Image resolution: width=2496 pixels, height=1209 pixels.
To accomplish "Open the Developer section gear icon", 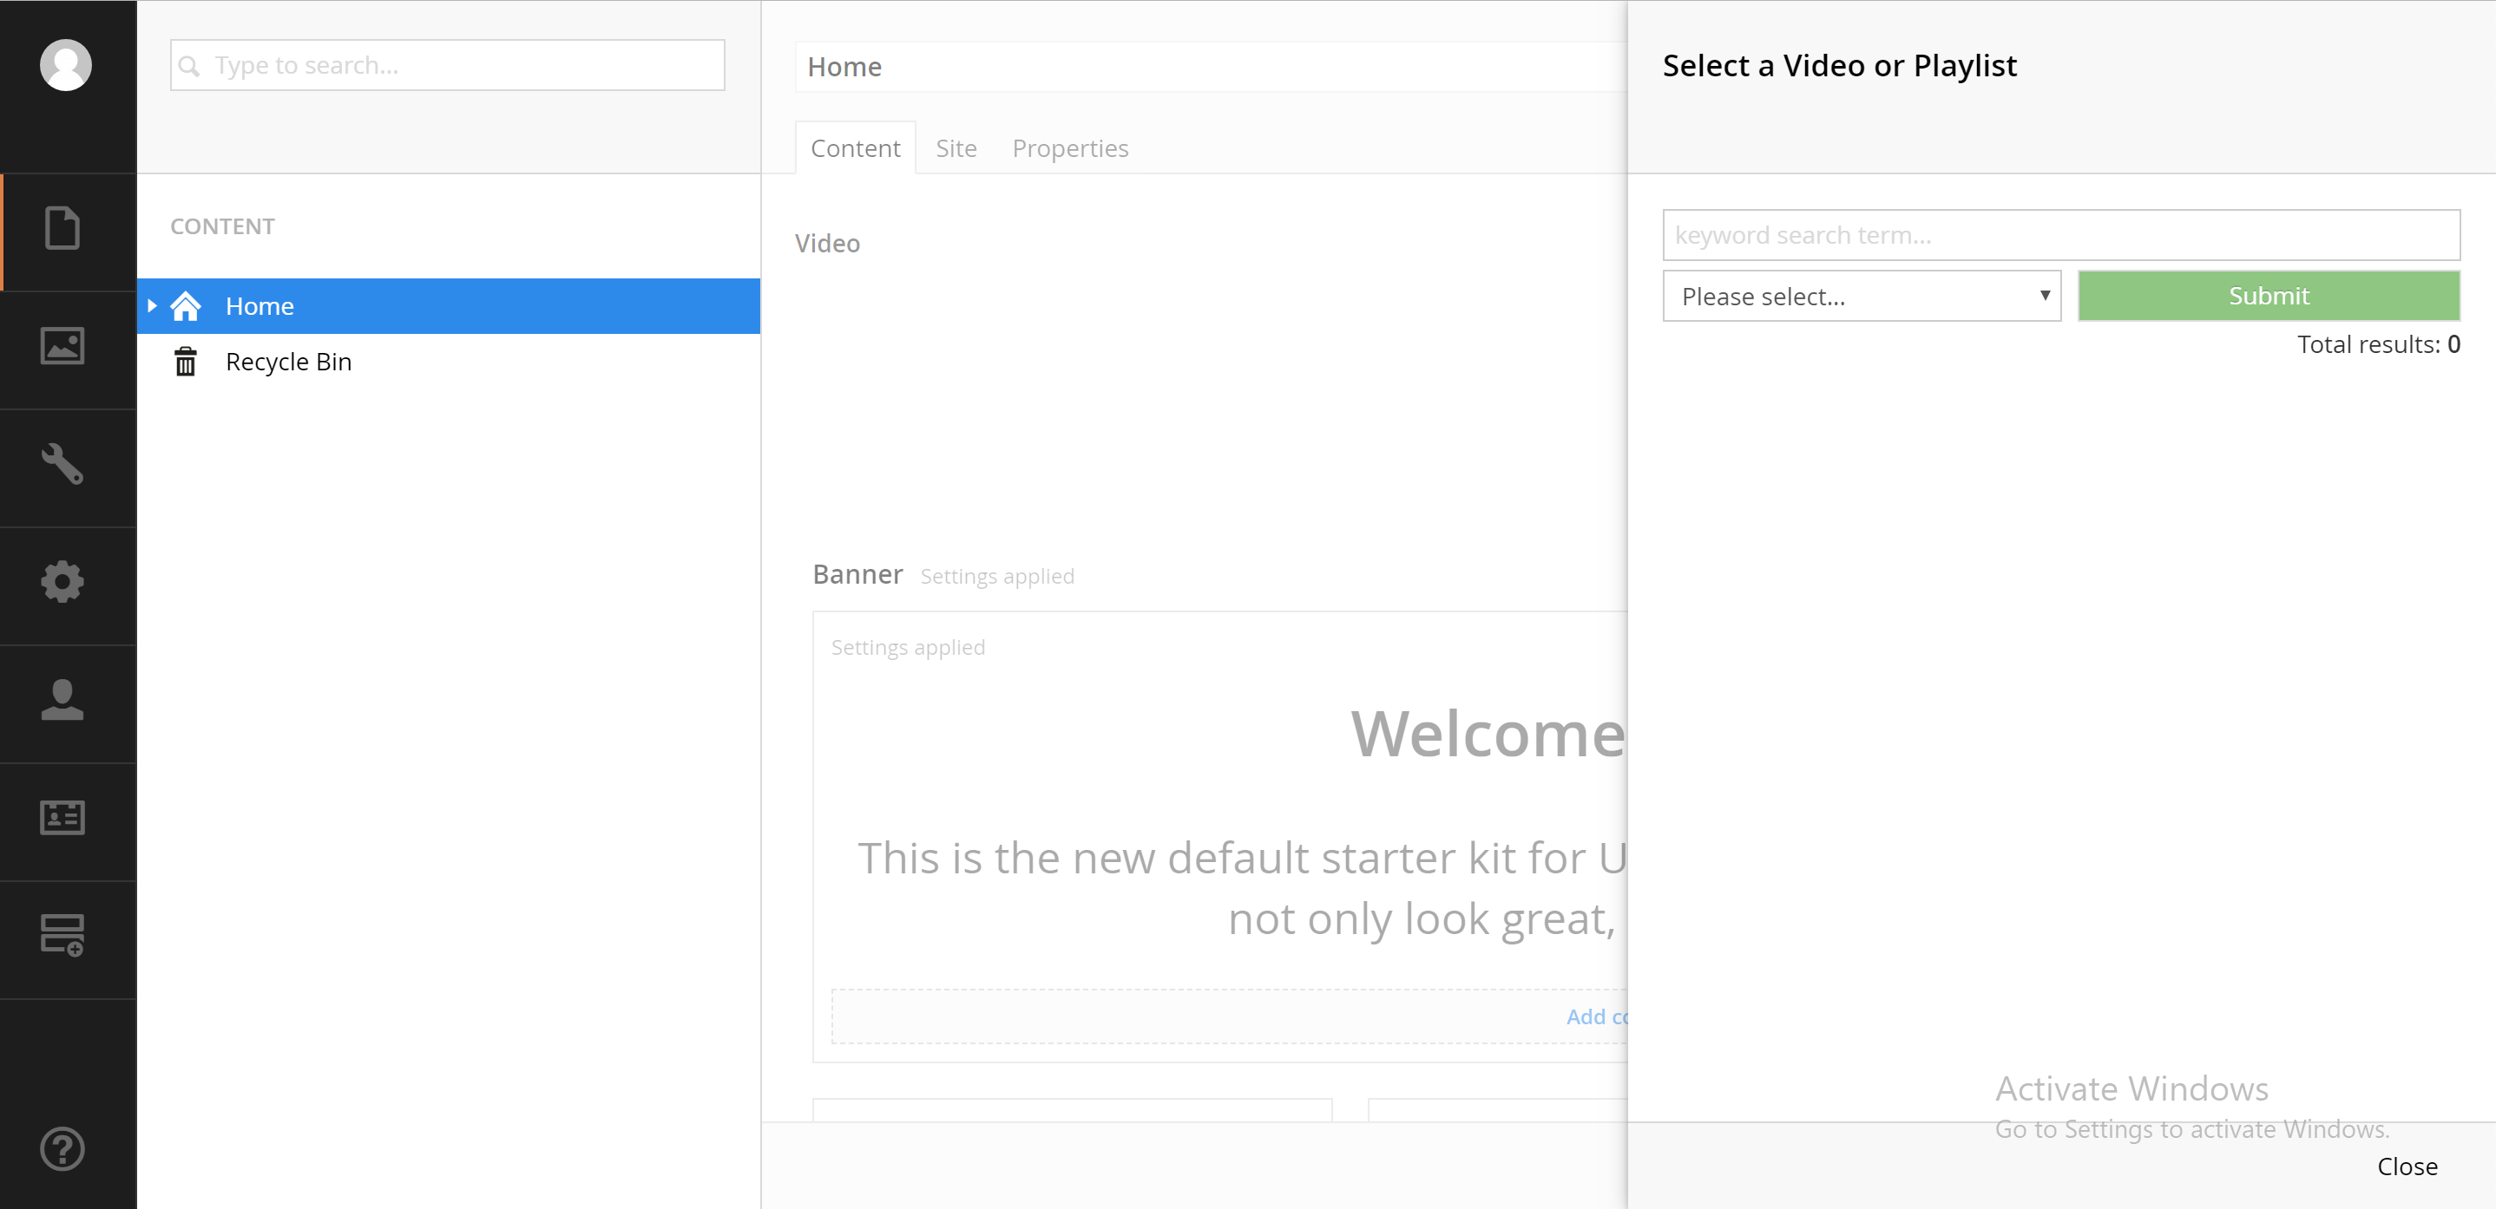I will (x=63, y=582).
